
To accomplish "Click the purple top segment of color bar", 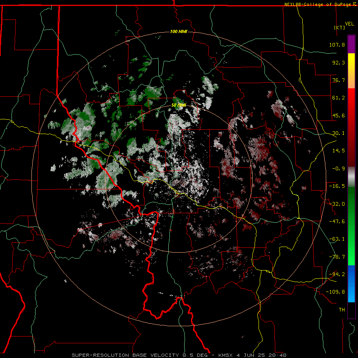I will (351, 44).
